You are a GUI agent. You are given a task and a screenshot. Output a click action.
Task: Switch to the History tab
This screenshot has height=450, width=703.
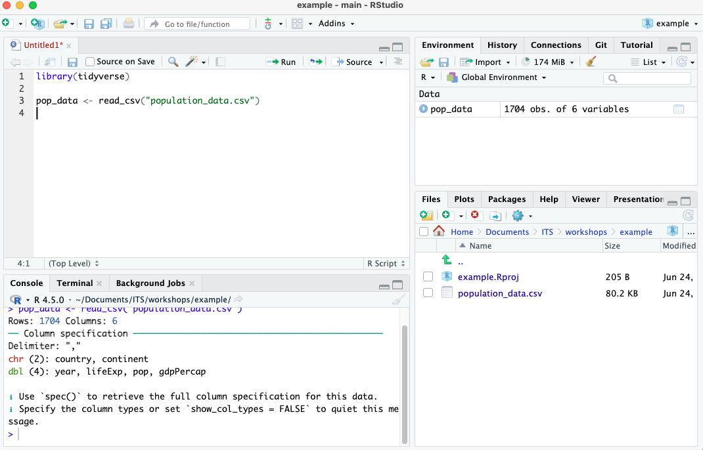pyautogui.click(x=502, y=45)
